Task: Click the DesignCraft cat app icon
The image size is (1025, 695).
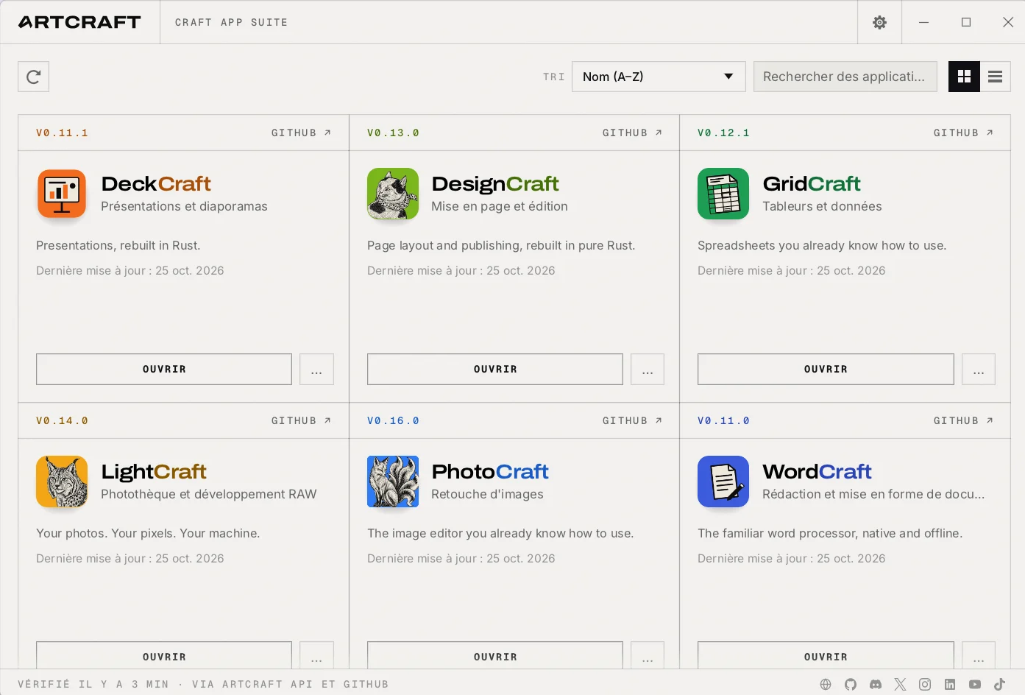Action: click(393, 194)
